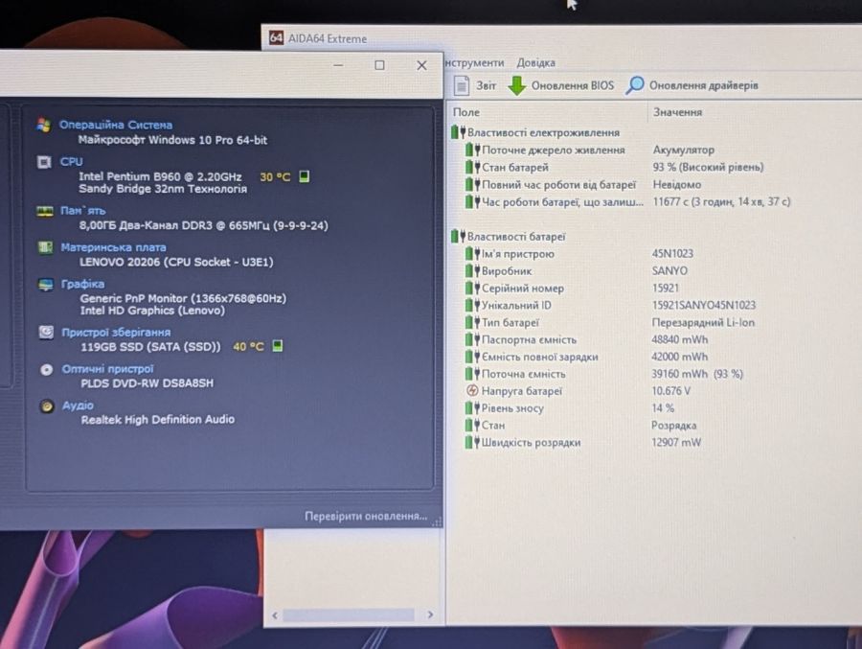Select the Розрядка state value

673,425
